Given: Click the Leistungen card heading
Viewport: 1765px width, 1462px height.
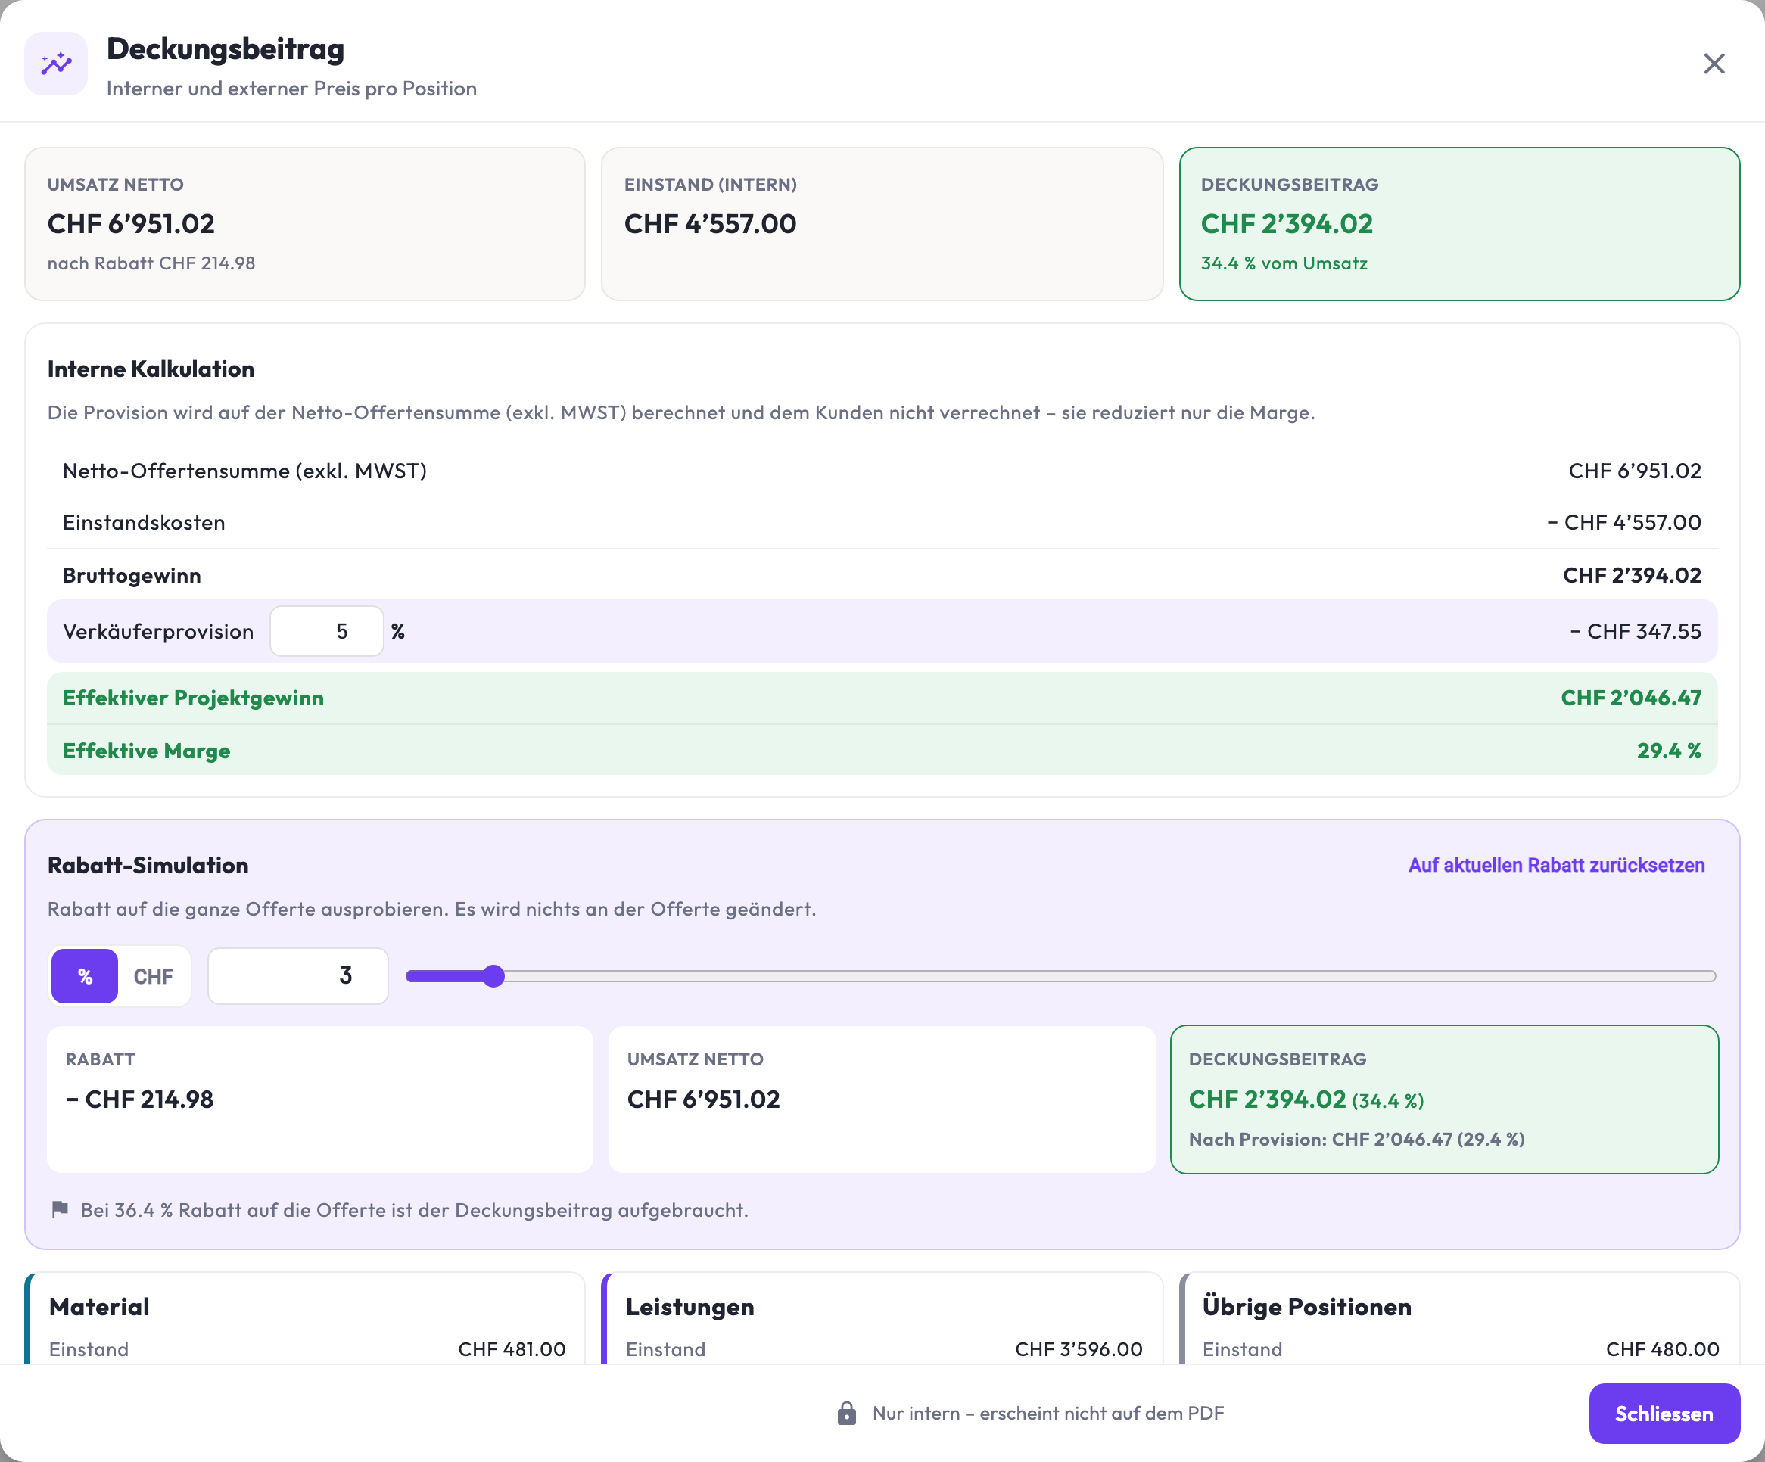Looking at the screenshot, I should (690, 1307).
